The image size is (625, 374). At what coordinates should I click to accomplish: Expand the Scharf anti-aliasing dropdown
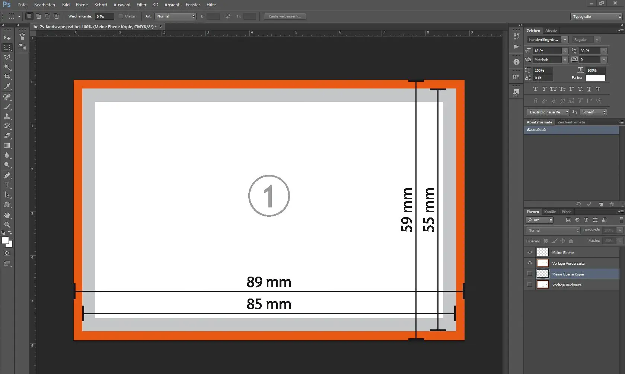tap(594, 112)
